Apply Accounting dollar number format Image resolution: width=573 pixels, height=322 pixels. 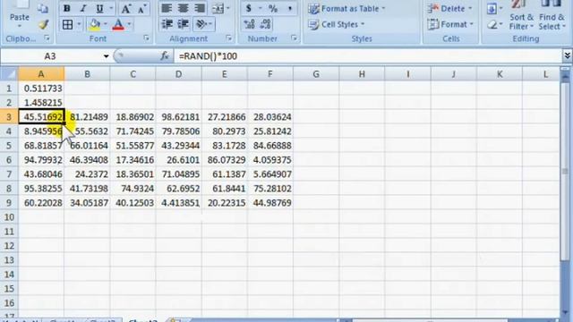249,8
